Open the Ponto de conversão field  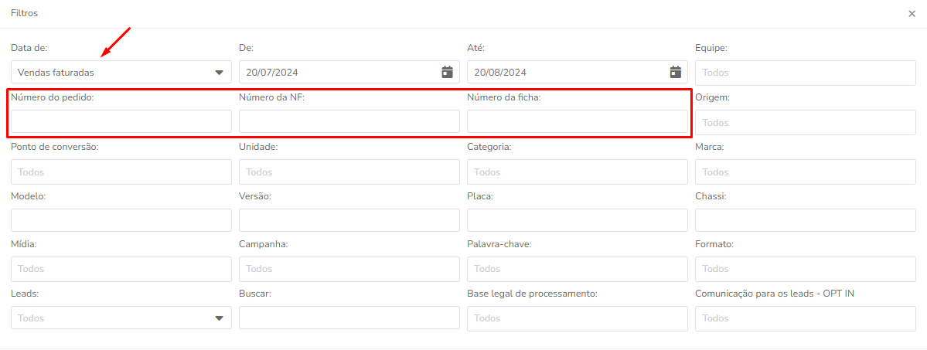tap(121, 172)
